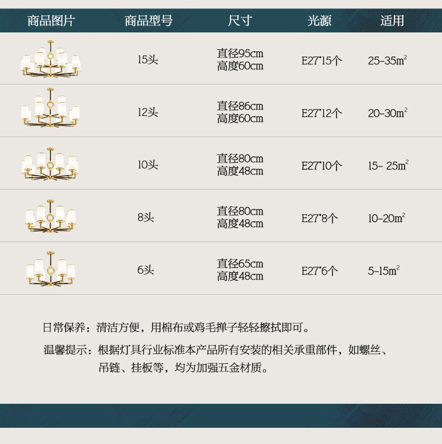Viewport: 442px width, 444px height.
Task: Select the 尺寸 column header
Action: (x=240, y=21)
